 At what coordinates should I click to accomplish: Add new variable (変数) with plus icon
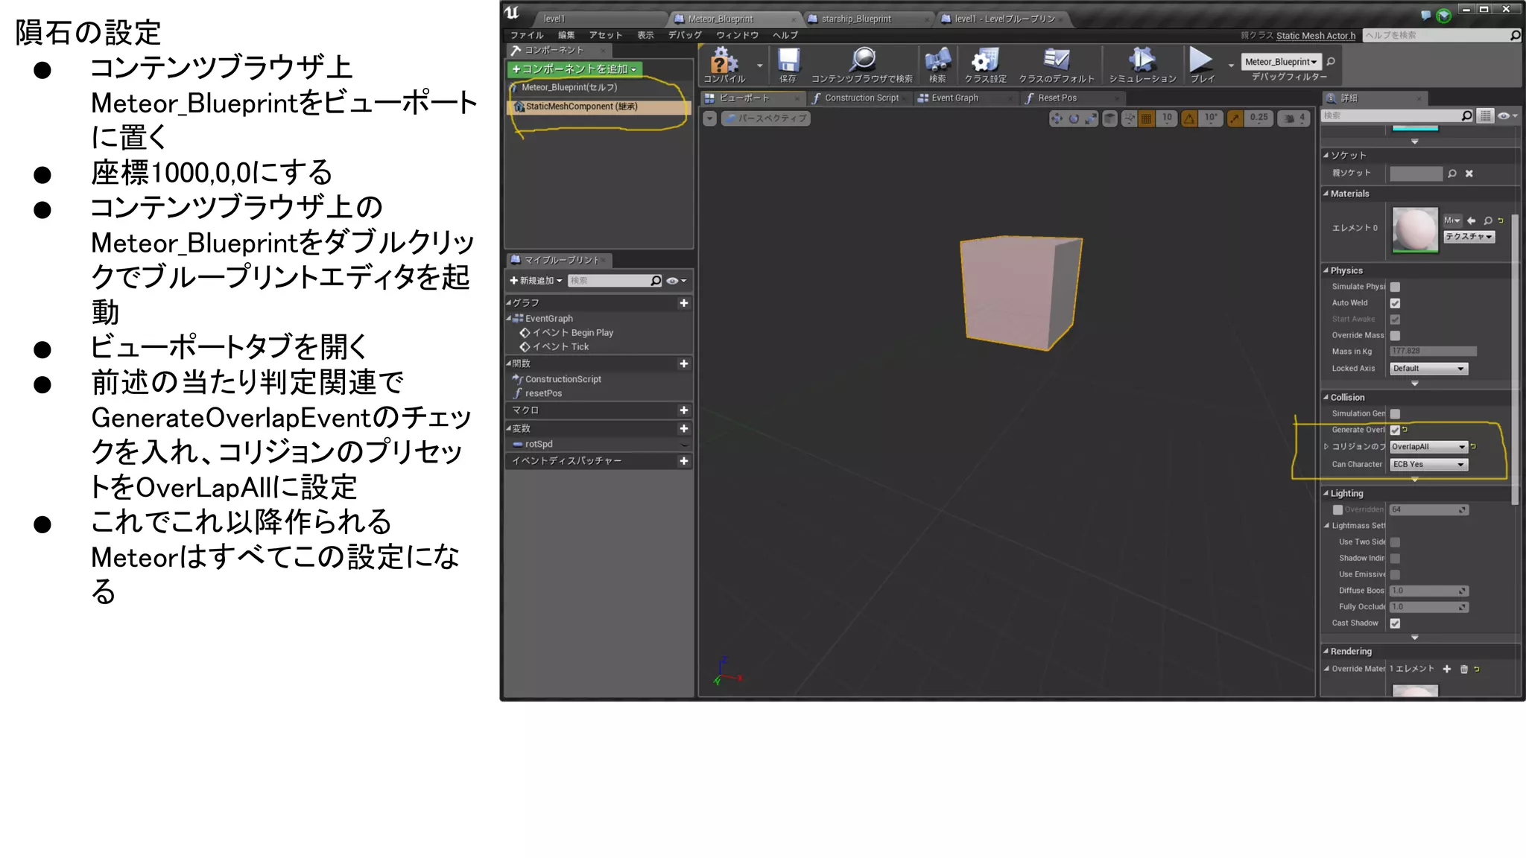(684, 429)
